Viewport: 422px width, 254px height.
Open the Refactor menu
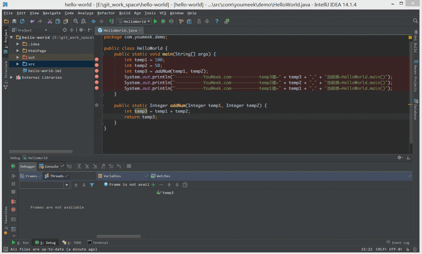[x=106, y=13]
